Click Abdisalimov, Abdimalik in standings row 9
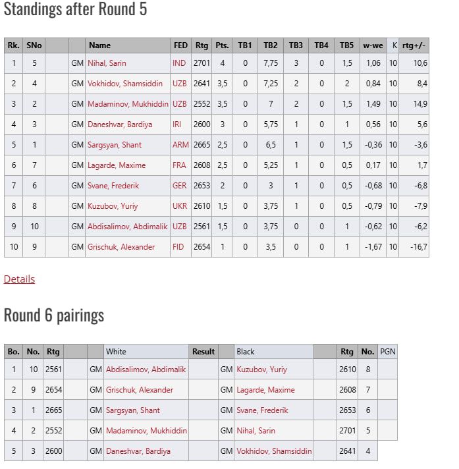Screen dimensions: 459x469 [128, 227]
